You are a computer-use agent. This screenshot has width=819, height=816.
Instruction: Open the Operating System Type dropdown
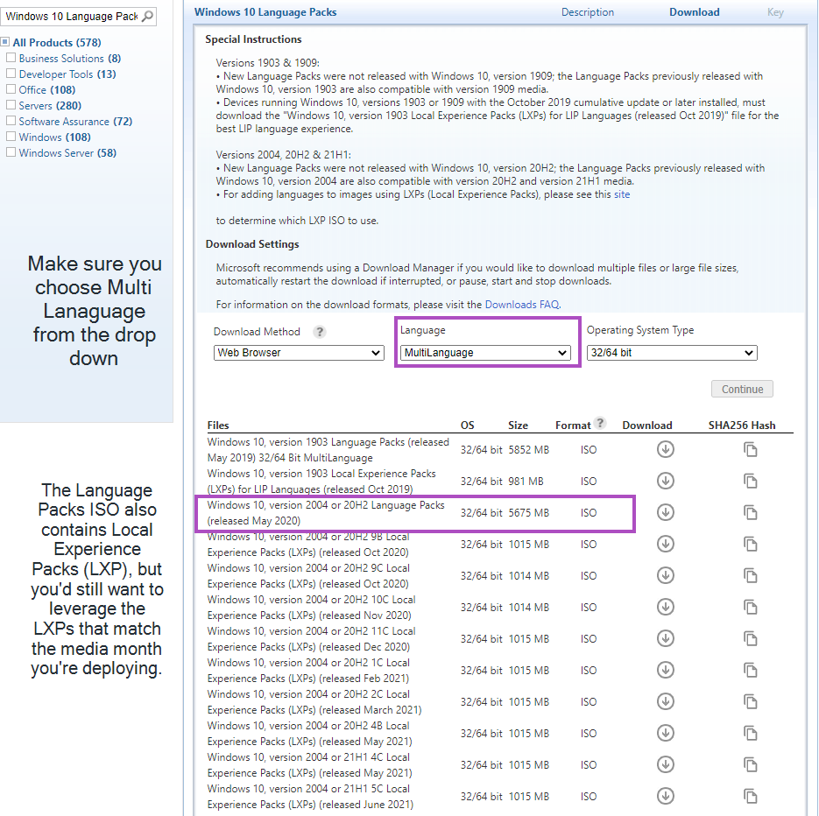(x=671, y=353)
